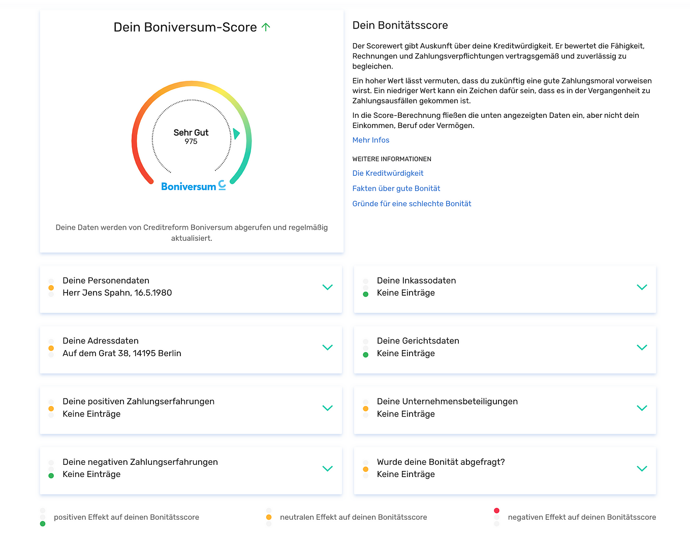The height and width of the screenshot is (537, 690).
Task: Click Keine Einträge under Deine Gerichtsdaten
Action: 406,353
